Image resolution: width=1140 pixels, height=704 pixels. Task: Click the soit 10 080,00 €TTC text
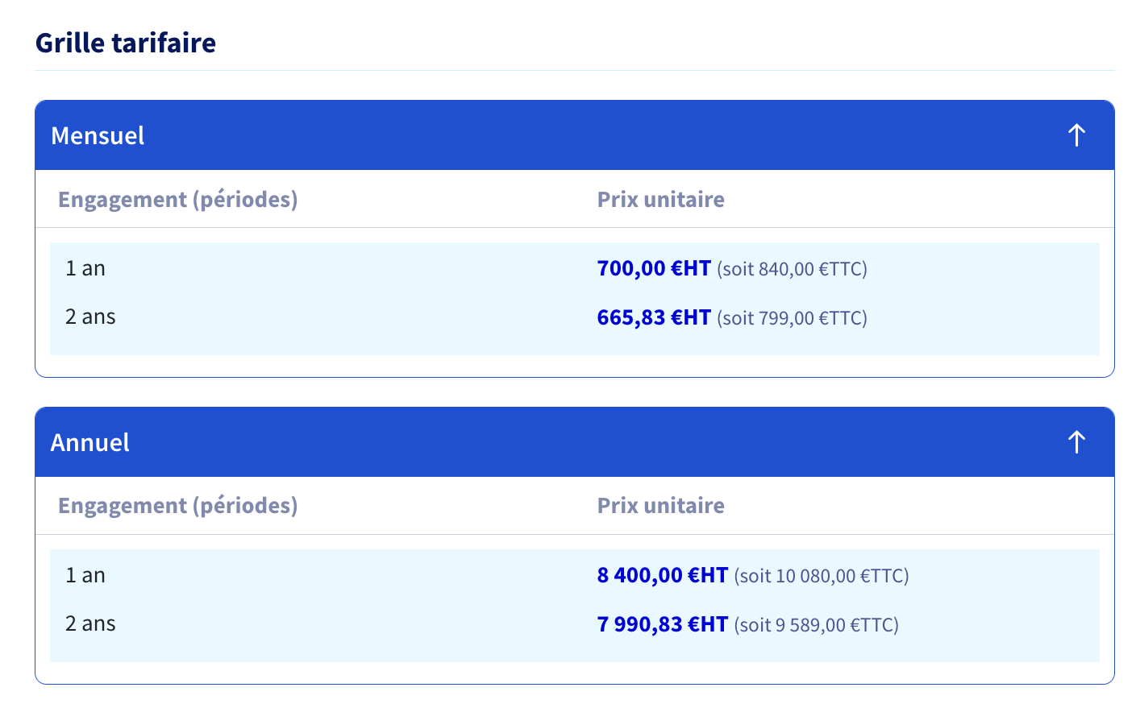tap(822, 576)
